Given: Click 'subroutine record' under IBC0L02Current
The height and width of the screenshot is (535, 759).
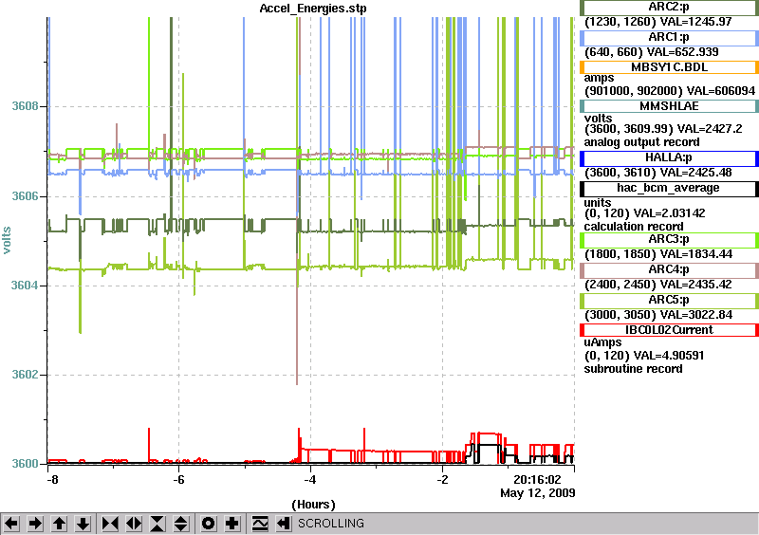Looking at the screenshot, I should click(634, 369).
